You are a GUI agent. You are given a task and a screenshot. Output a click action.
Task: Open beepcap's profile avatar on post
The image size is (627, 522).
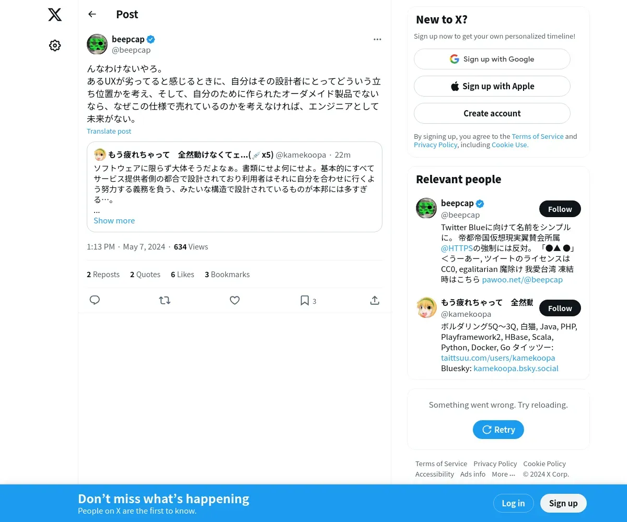[97, 44]
